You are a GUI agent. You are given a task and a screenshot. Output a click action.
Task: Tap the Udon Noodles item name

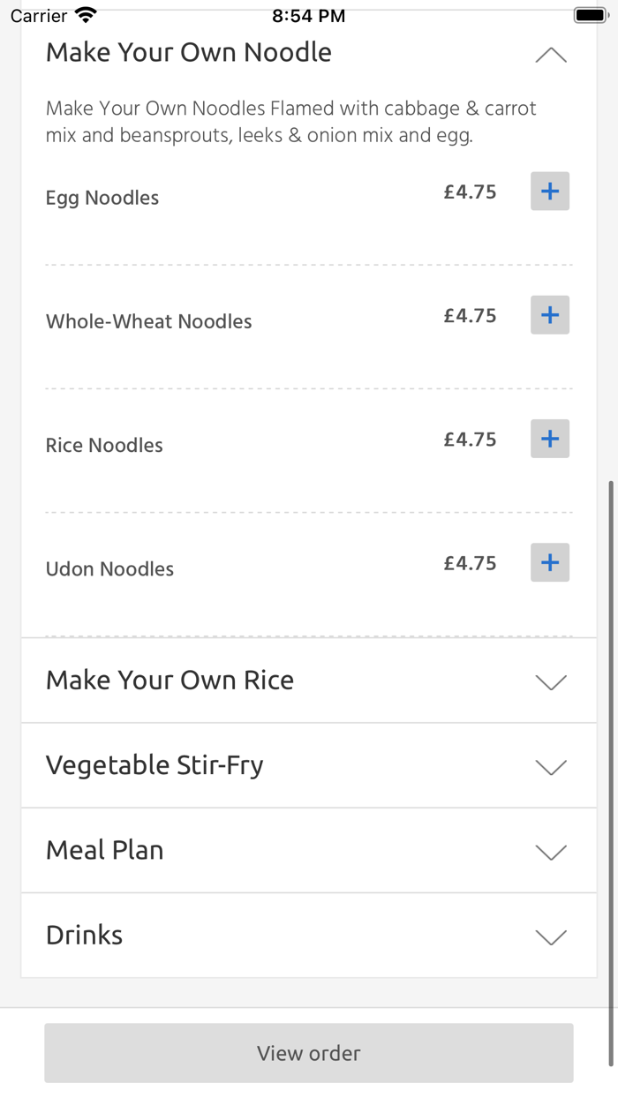pos(109,569)
